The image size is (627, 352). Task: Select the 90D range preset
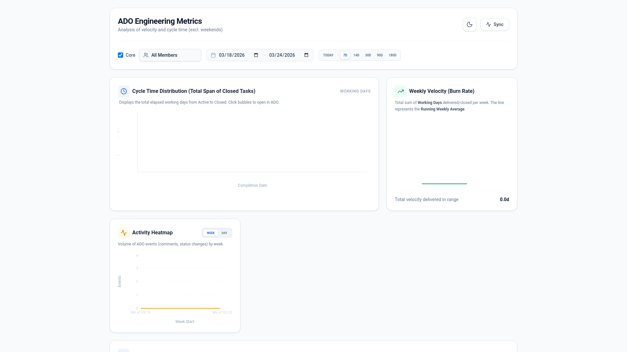(380, 55)
